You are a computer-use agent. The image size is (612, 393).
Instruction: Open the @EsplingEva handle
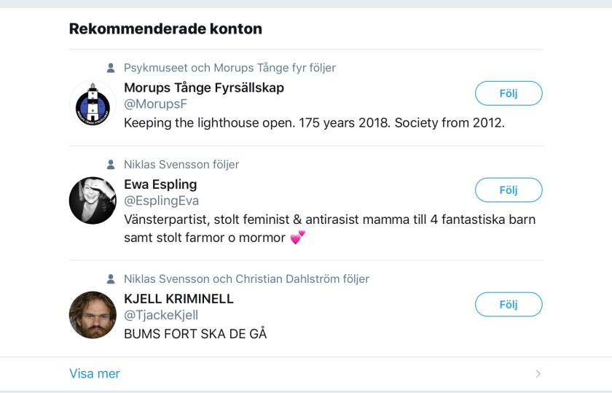click(x=161, y=201)
